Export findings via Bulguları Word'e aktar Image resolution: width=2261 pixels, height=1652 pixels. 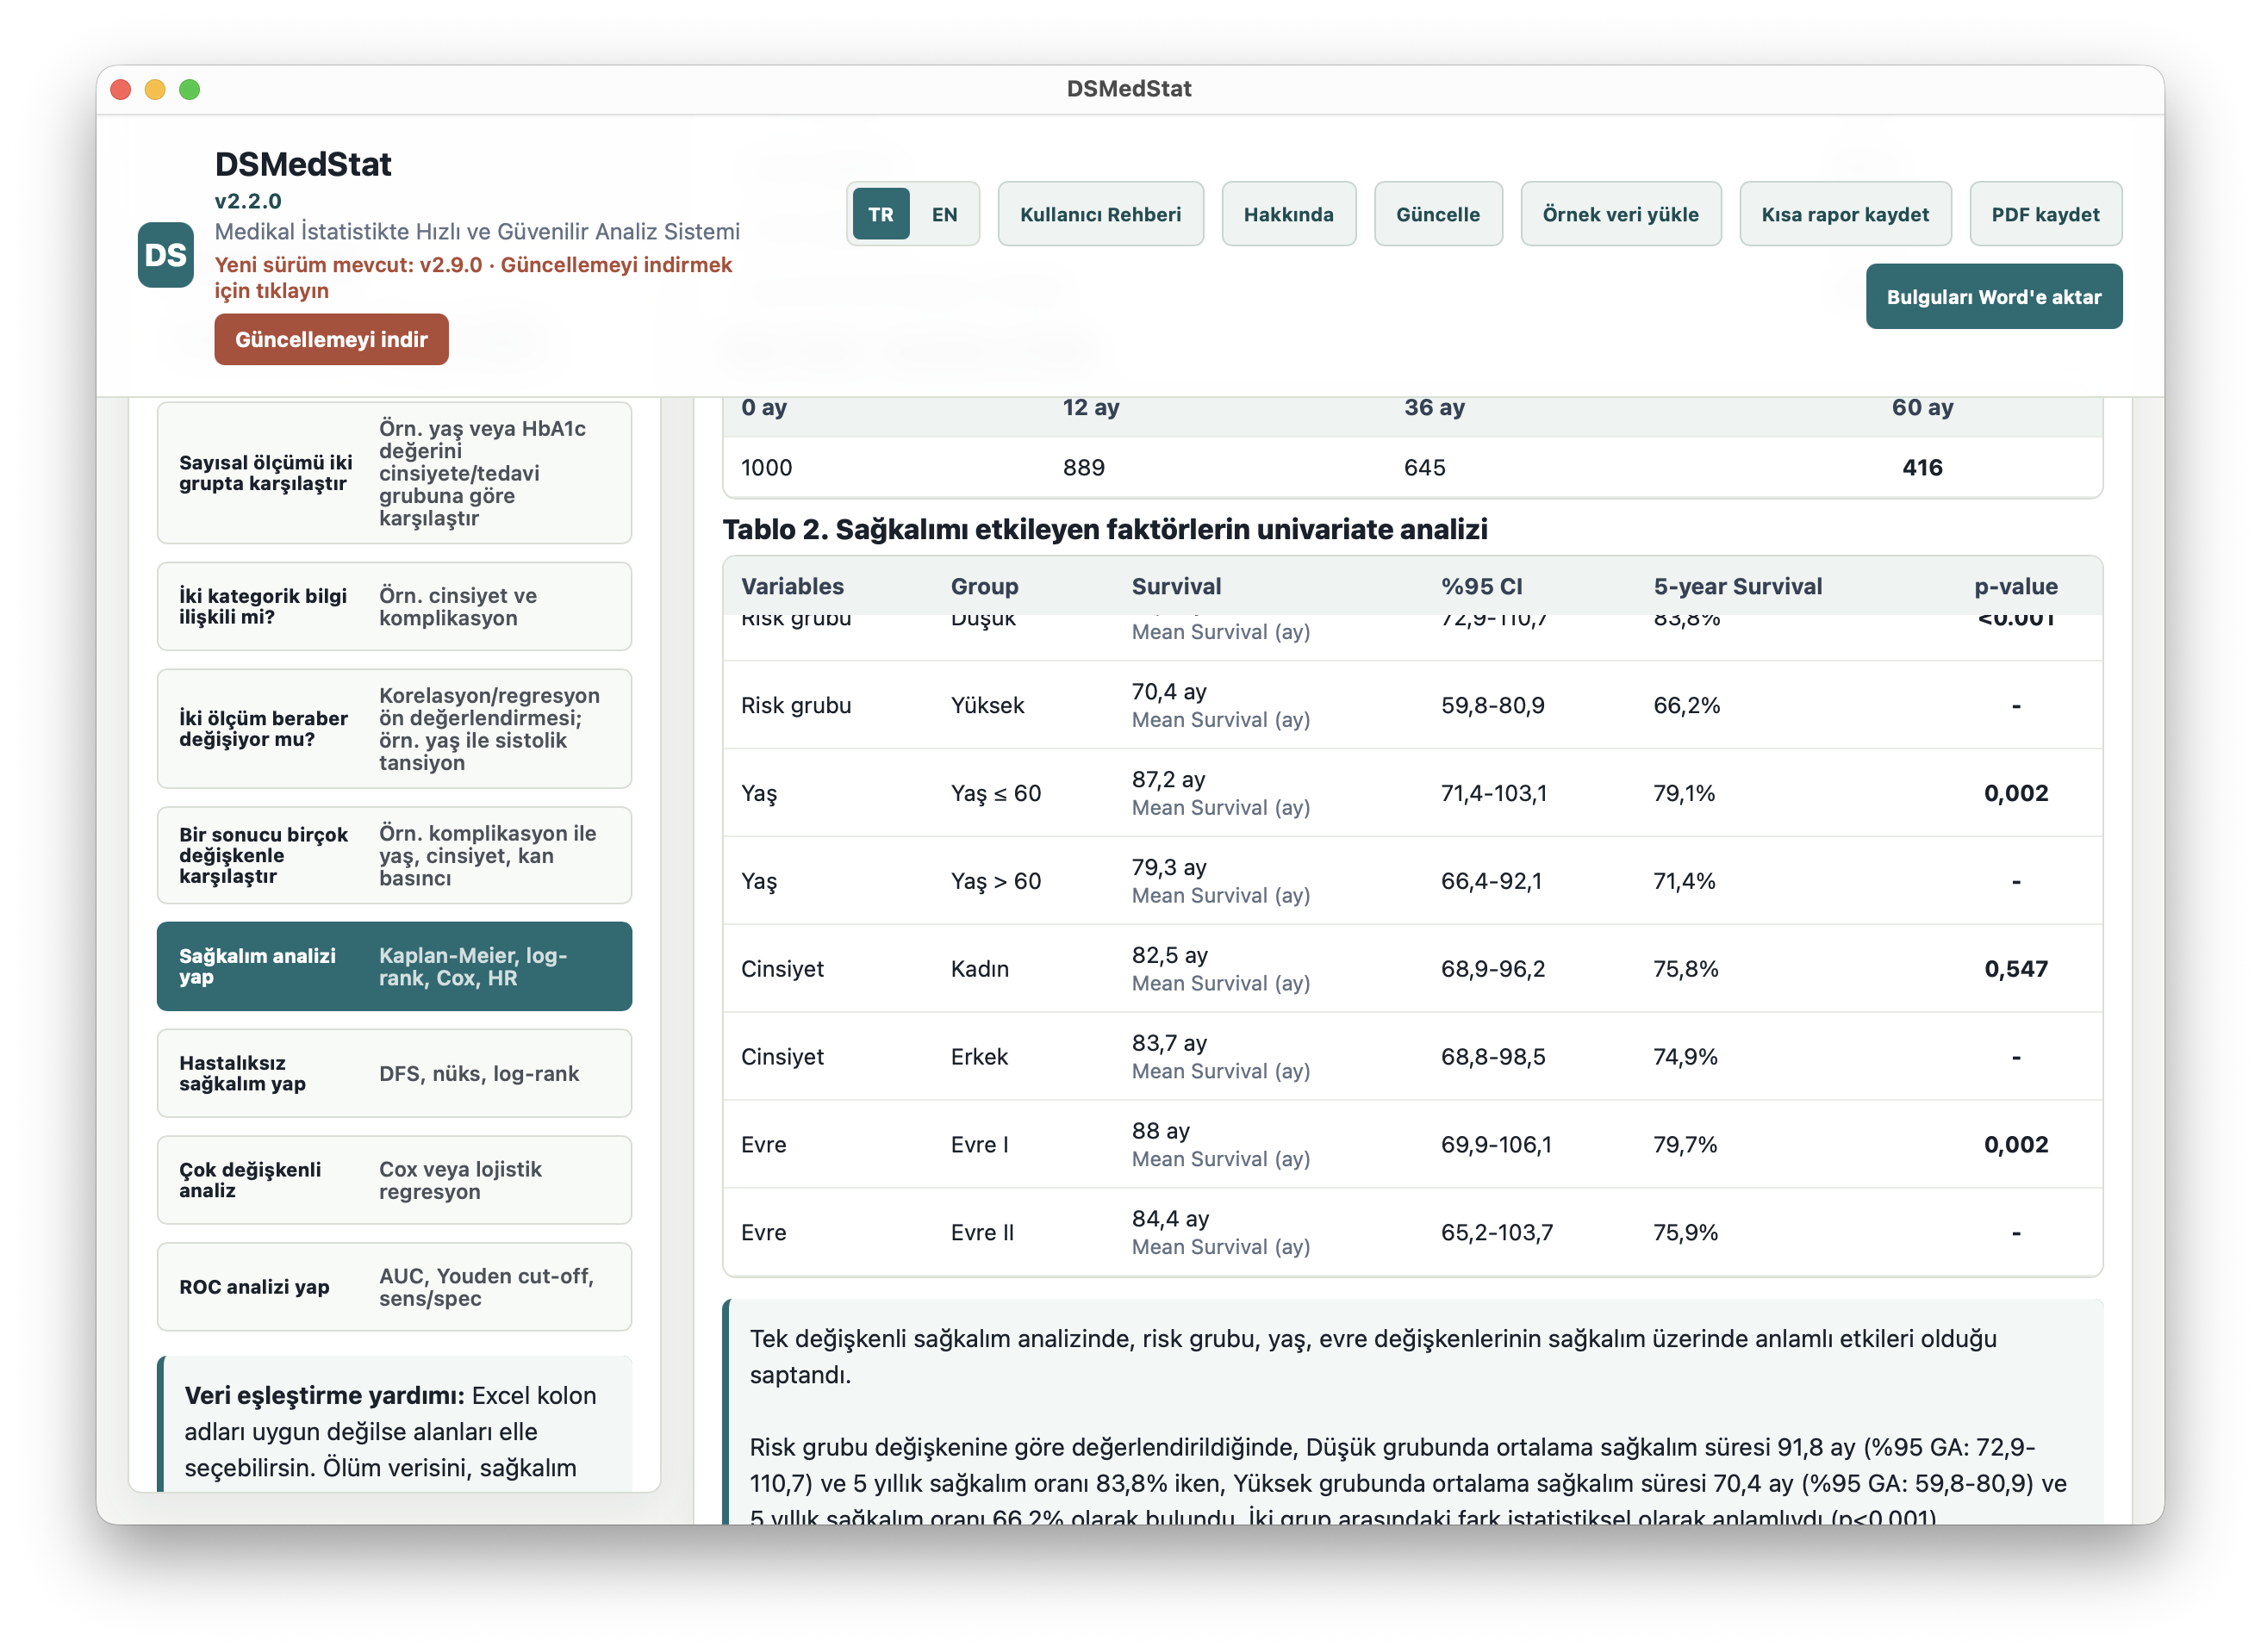click(x=1993, y=297)
